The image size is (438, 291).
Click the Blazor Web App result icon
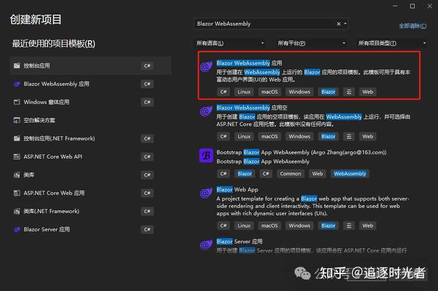pos(206,193)
